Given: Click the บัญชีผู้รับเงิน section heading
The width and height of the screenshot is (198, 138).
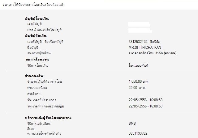Looking at the screenshot, I should point(36,36).
